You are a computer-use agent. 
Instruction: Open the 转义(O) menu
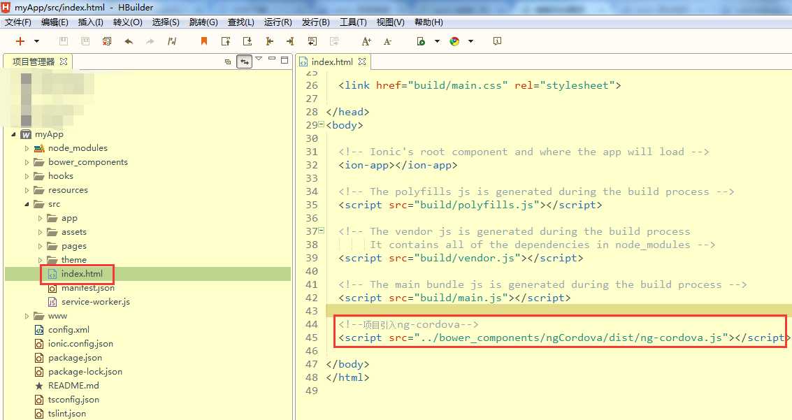click(127, 22)
